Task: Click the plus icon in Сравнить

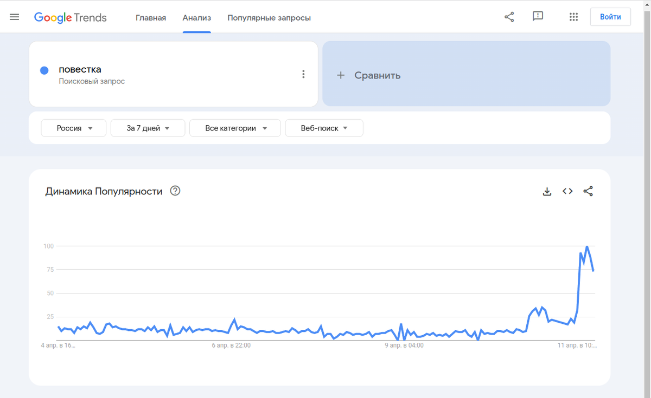Action: pyautogui.click(x=341, y=75)
